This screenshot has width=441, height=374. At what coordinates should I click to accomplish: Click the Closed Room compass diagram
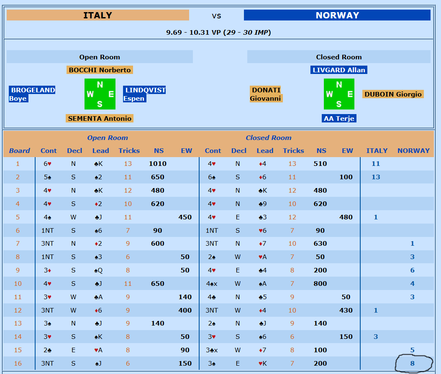tap(339, 94)
